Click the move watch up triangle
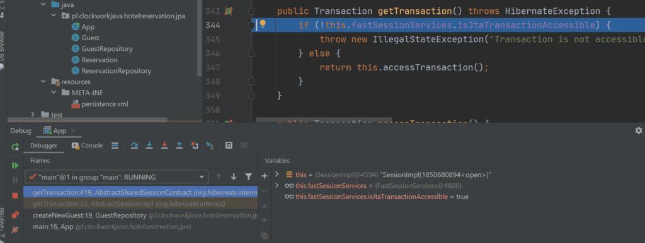The height and width of the screenshot is (243, 645). 265,206
